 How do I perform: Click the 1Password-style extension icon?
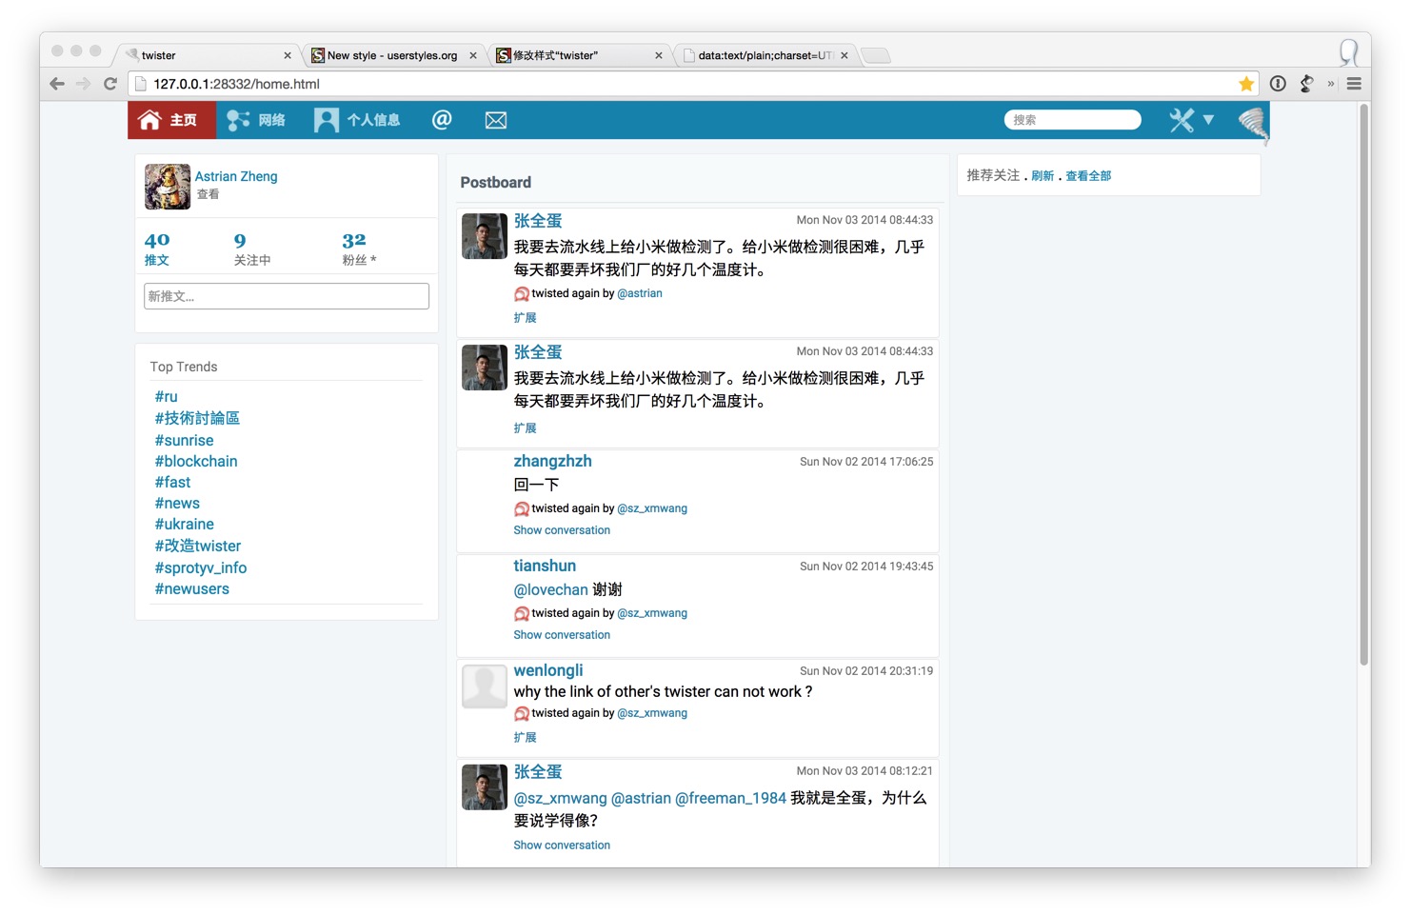click(1278, 84)
